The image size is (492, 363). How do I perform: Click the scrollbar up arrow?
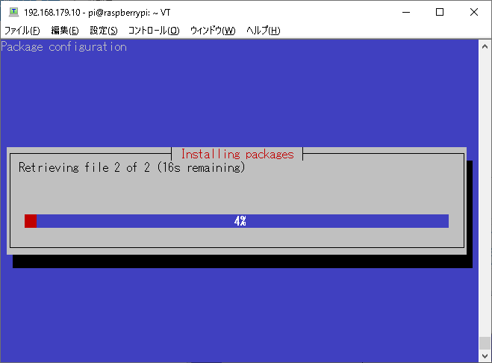coord(485,46)
